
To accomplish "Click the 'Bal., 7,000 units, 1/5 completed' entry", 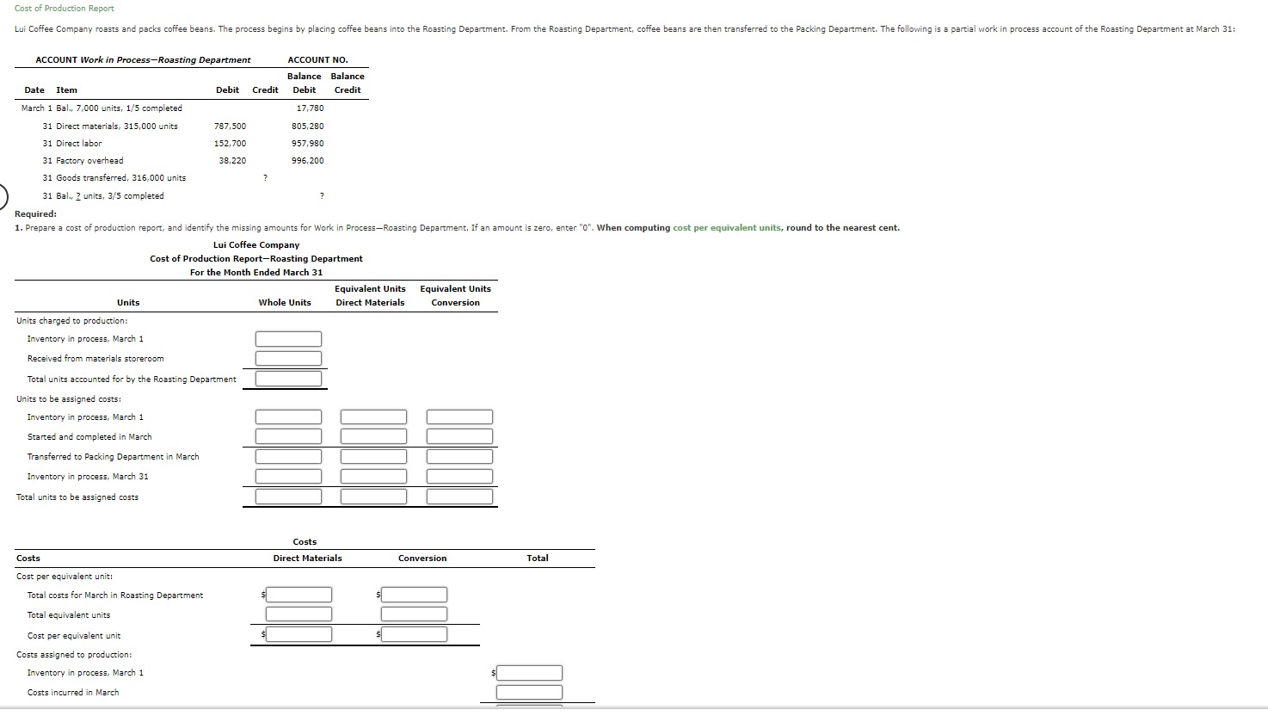I will (x=119, y=108).
